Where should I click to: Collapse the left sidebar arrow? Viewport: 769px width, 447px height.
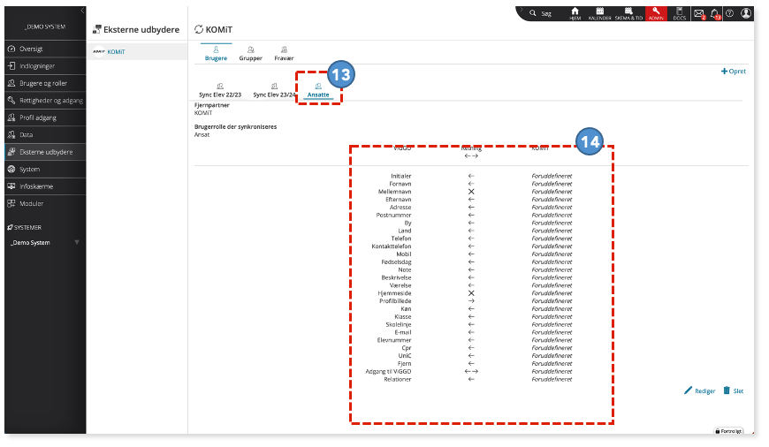(x=82, y=11)
